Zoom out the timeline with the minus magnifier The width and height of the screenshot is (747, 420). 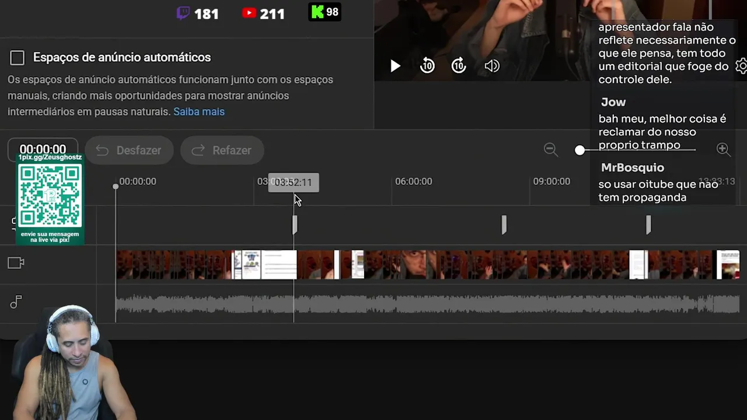(x=550, y=149)
